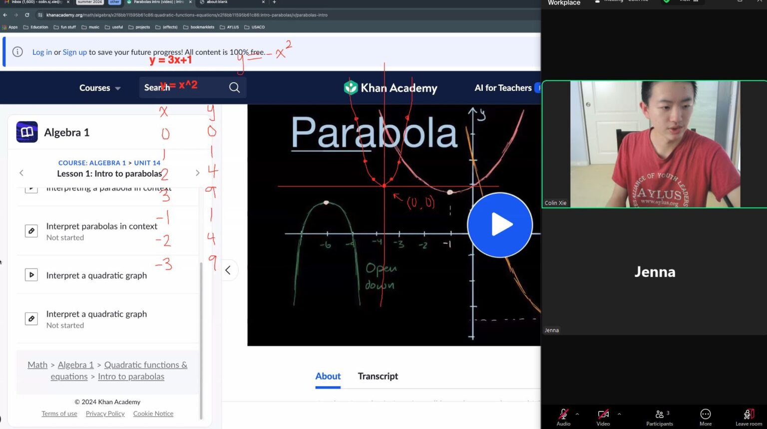The width and height of the screenshot is (767, 429).
Task: Click play icon beside Interpret a quadratic graph
Action: (31, 275)
